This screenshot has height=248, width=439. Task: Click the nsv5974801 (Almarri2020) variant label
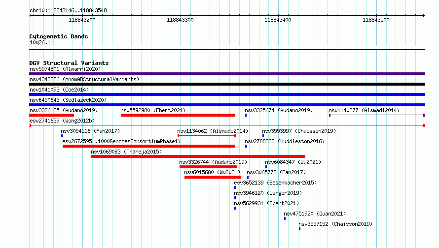click(65, 69)
